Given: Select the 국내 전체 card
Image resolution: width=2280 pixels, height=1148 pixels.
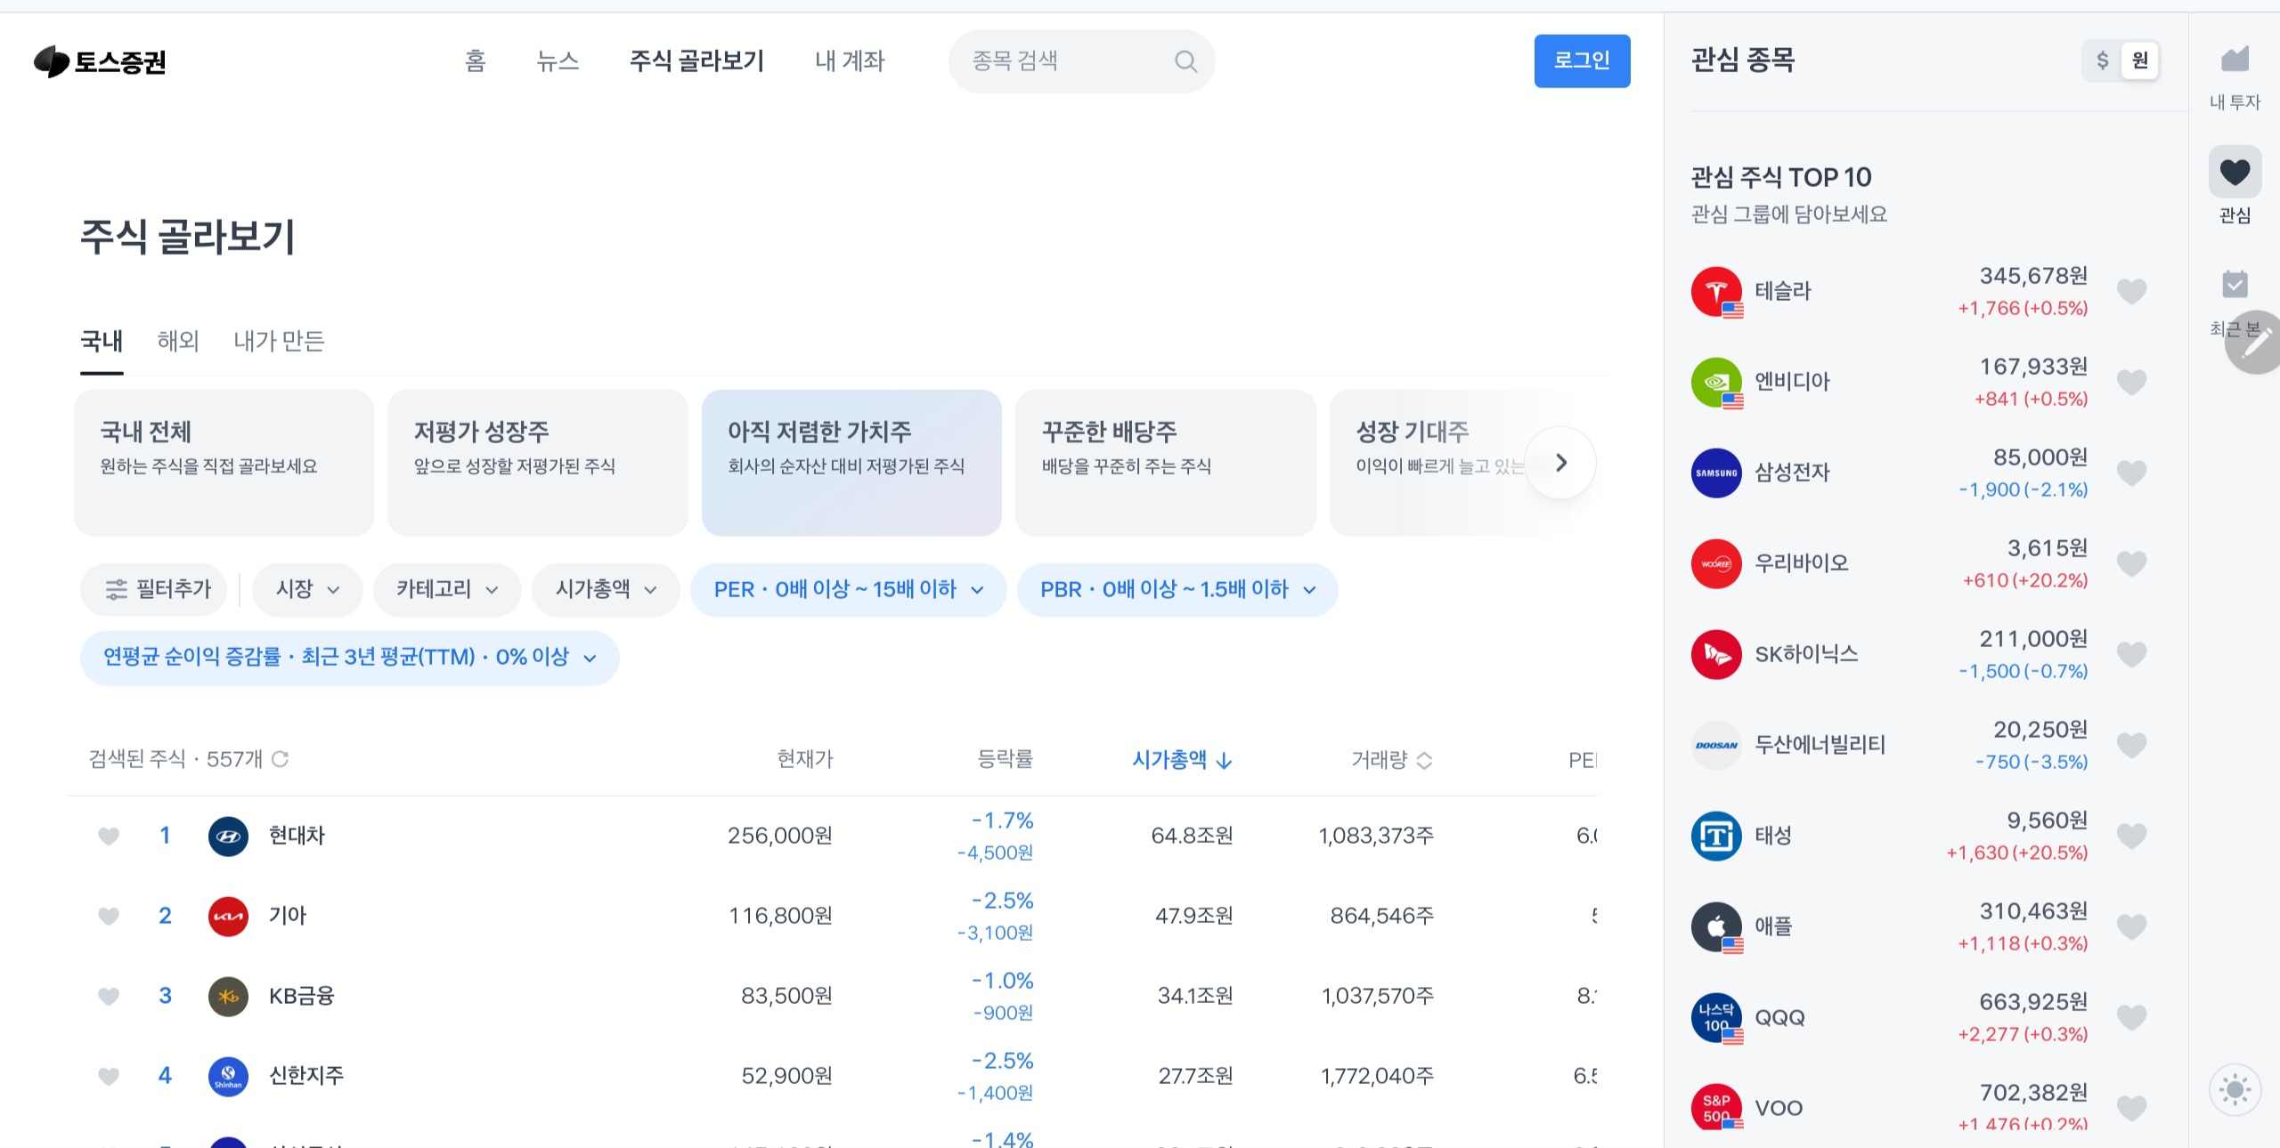Looking at the screenshot, I should tap(224, 463).
